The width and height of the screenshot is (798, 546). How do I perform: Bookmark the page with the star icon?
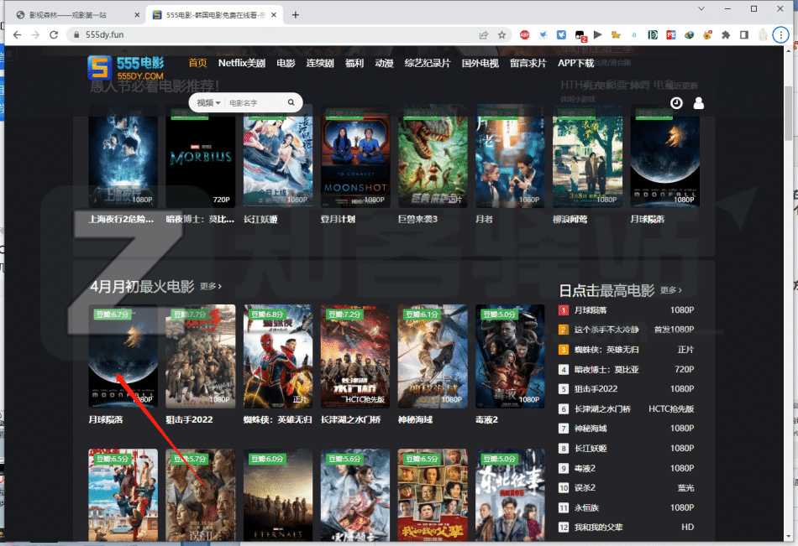502,35
